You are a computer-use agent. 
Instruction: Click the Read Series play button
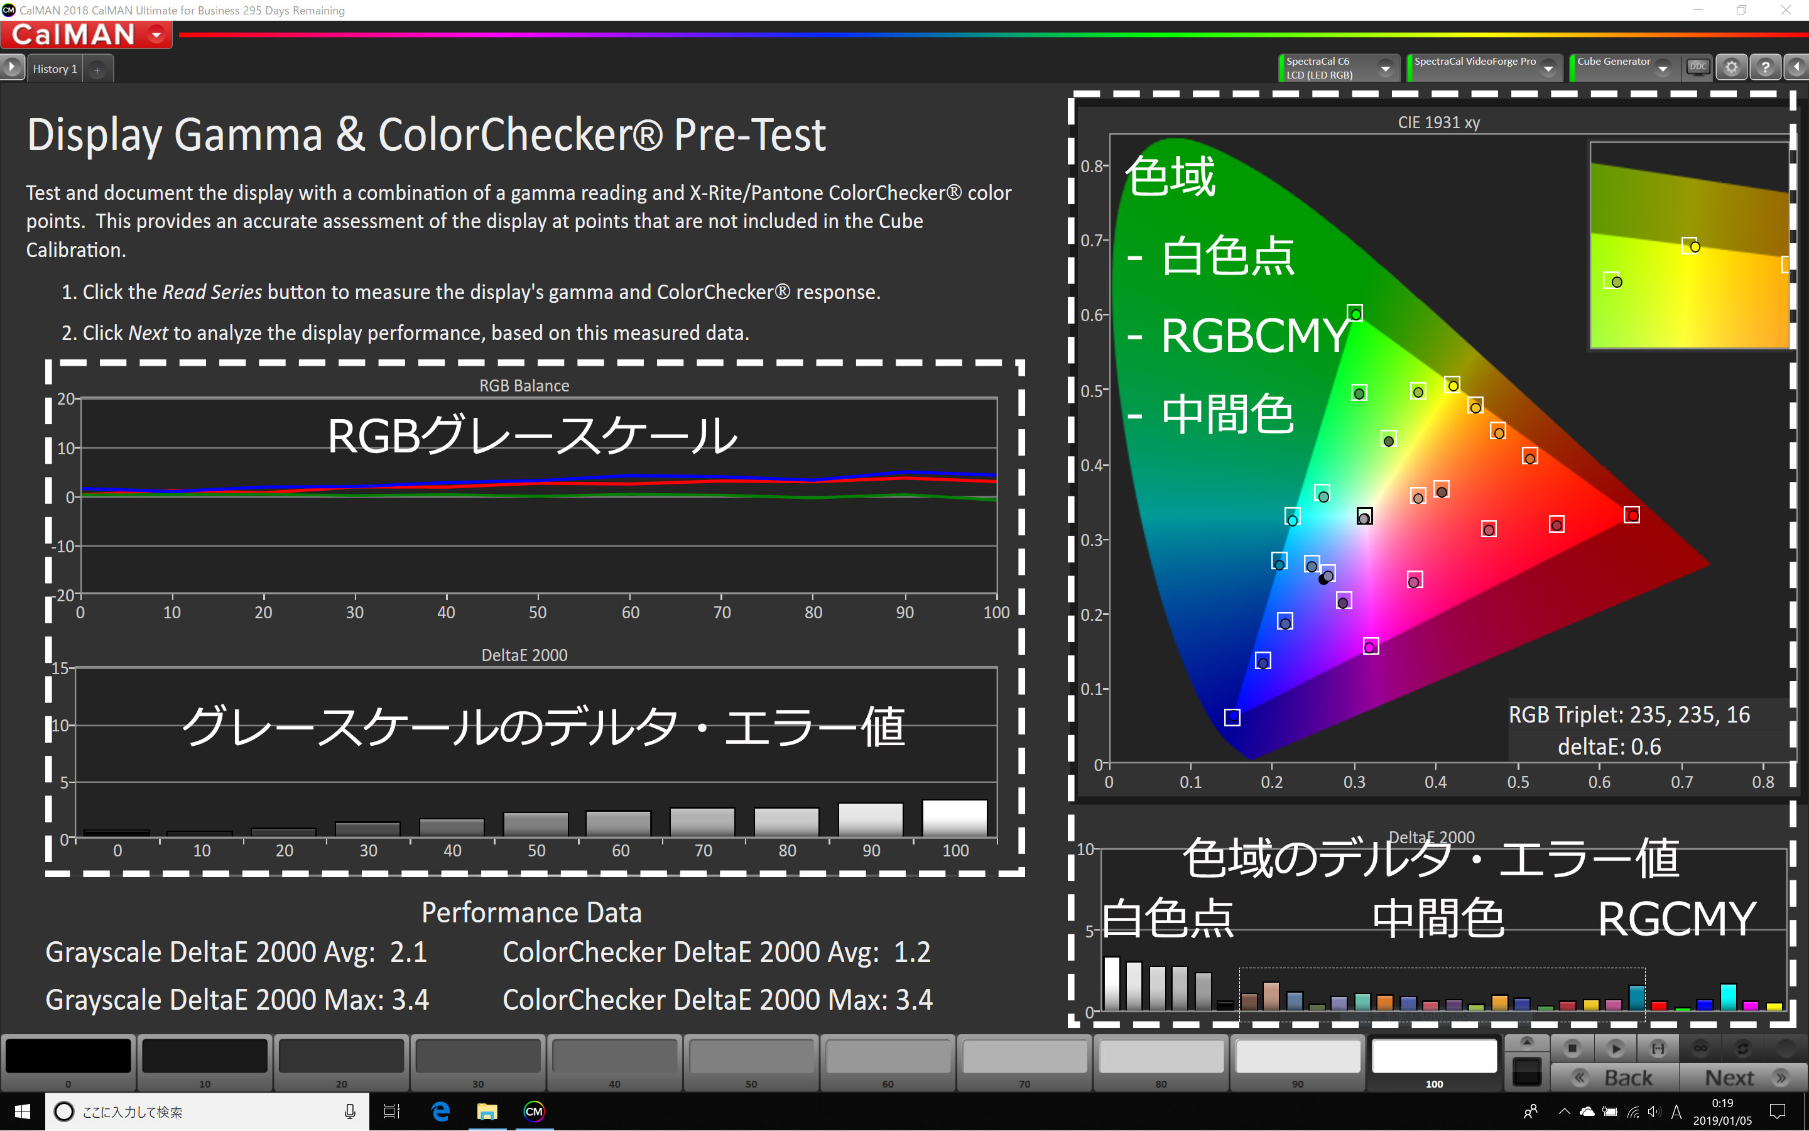(x=1615, y=1048)
